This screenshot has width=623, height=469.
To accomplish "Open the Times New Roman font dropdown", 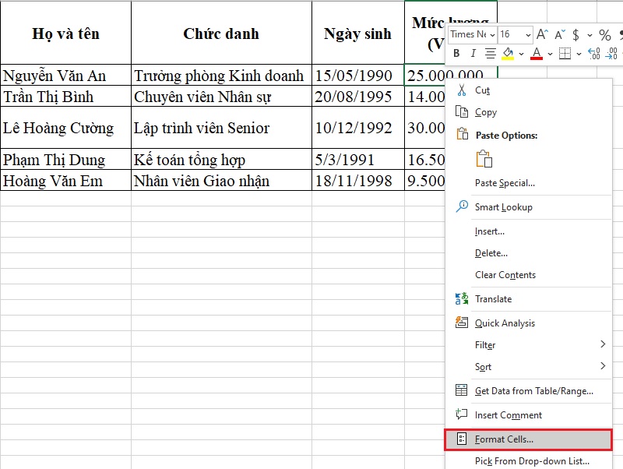I will coord(492,35).
